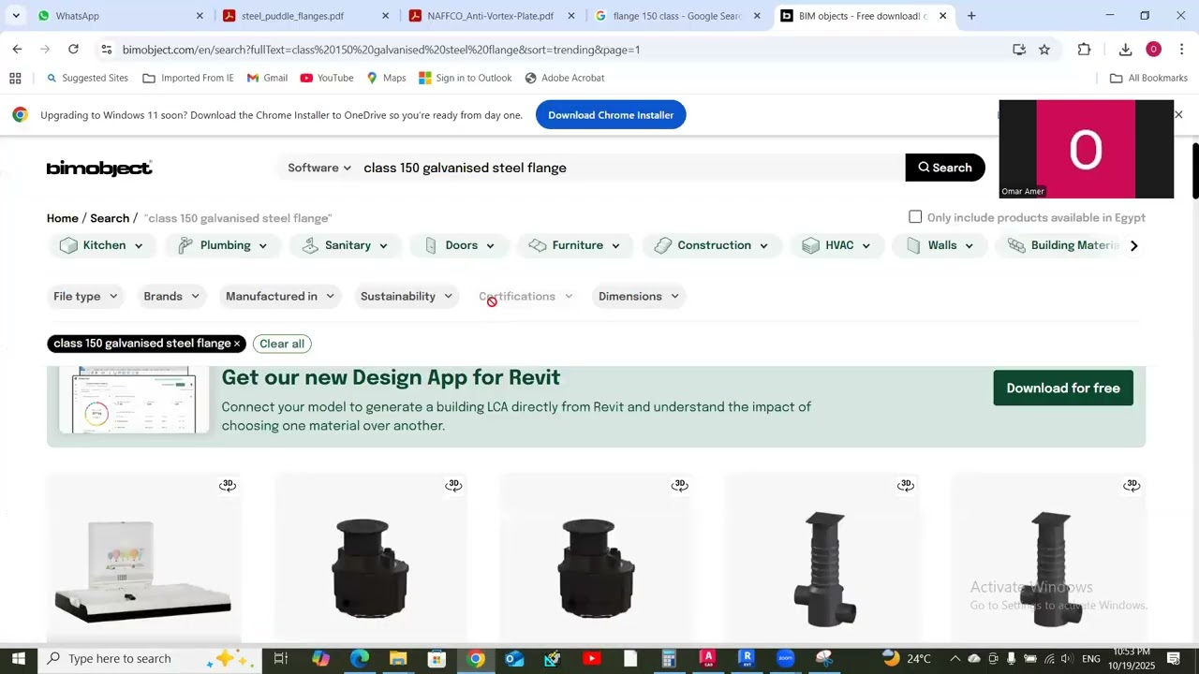The image size is (1199, 674).
Task: Open the Maps bookmark
Action: (x=386, y=79)
